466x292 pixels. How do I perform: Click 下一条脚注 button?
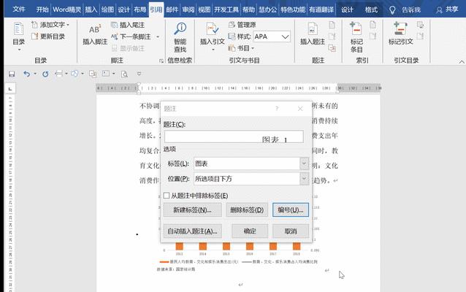click(131, 36)
